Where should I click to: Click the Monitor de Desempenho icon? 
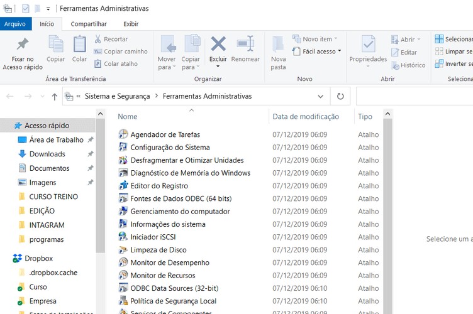click(123, 263)
